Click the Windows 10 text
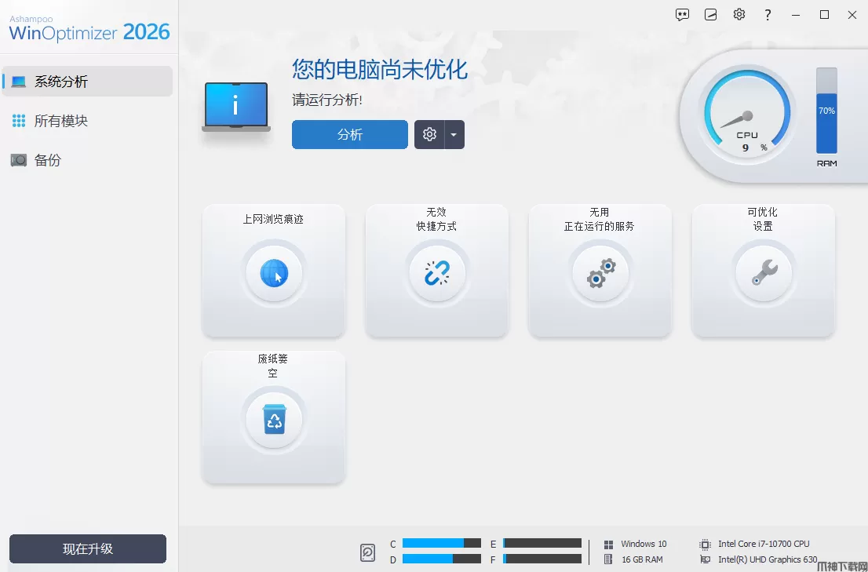This screenshot has width=868, height=572. point(644,544)
